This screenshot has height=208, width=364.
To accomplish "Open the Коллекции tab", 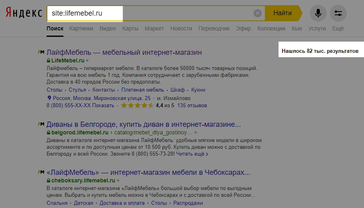I will click(271, 28).
